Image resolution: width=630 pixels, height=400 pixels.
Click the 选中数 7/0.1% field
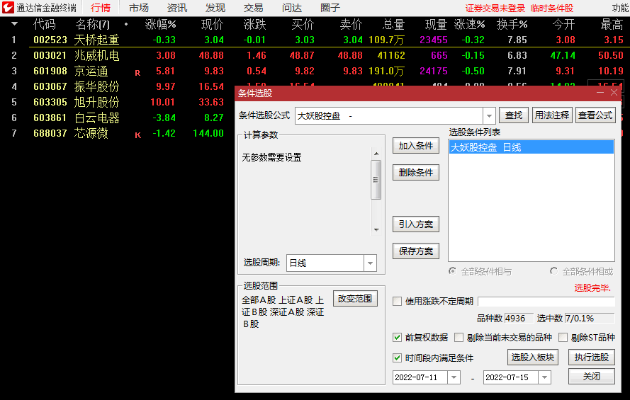(x=590, y=318)
